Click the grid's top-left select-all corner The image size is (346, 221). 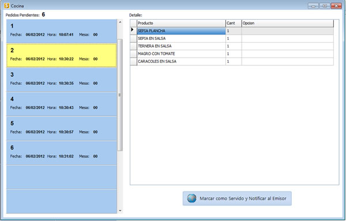point(134,23)
